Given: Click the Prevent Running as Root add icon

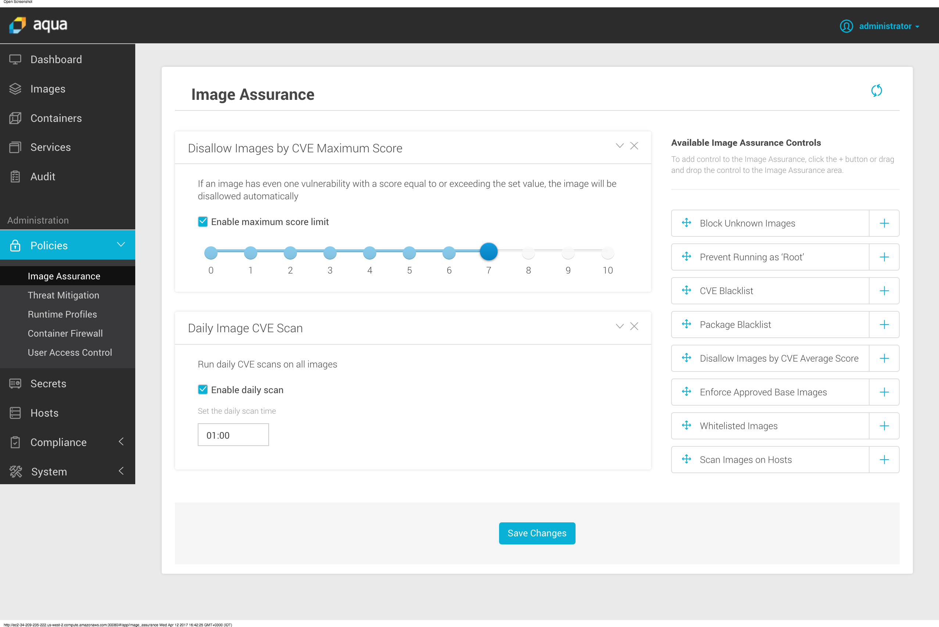Looking at the screenshot, I should (x=884, y=257).
